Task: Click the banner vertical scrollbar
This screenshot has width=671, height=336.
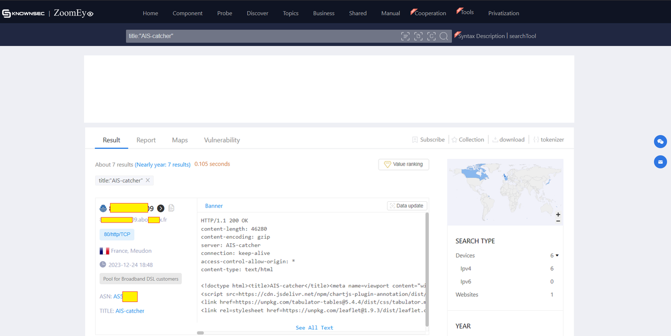Action: click(x=427, y=268)
